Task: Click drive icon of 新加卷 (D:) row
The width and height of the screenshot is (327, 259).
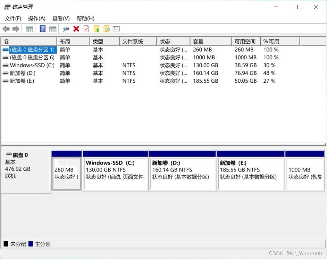Action: coord(6,73)
